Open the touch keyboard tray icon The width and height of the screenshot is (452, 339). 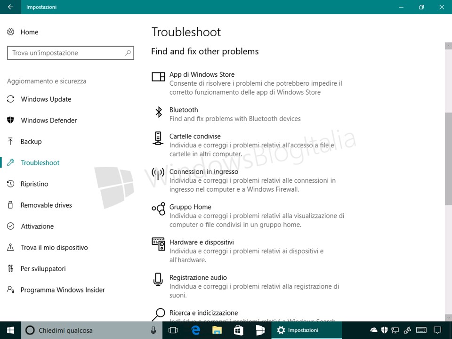421,330
